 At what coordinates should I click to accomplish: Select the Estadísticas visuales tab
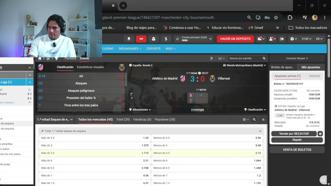tap(90, 67)
